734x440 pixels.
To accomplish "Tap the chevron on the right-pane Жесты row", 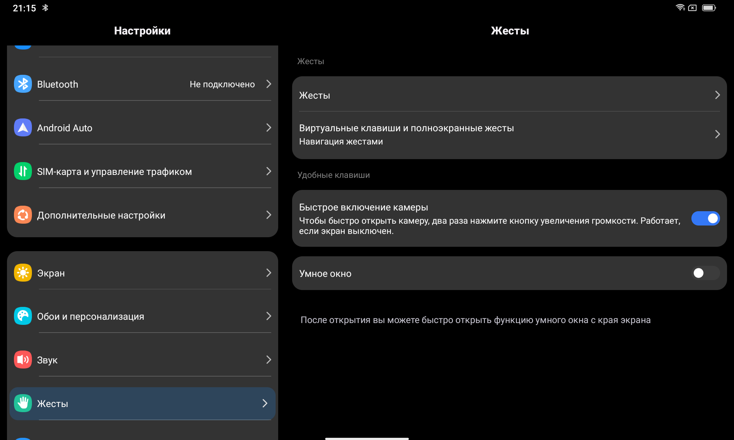I will (x=717, y=95).
